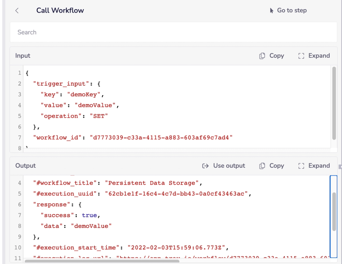Click the Input panel expand brackets icon
Screen dimensions: 342x264
pyautogui.click(x=301, y=56)
